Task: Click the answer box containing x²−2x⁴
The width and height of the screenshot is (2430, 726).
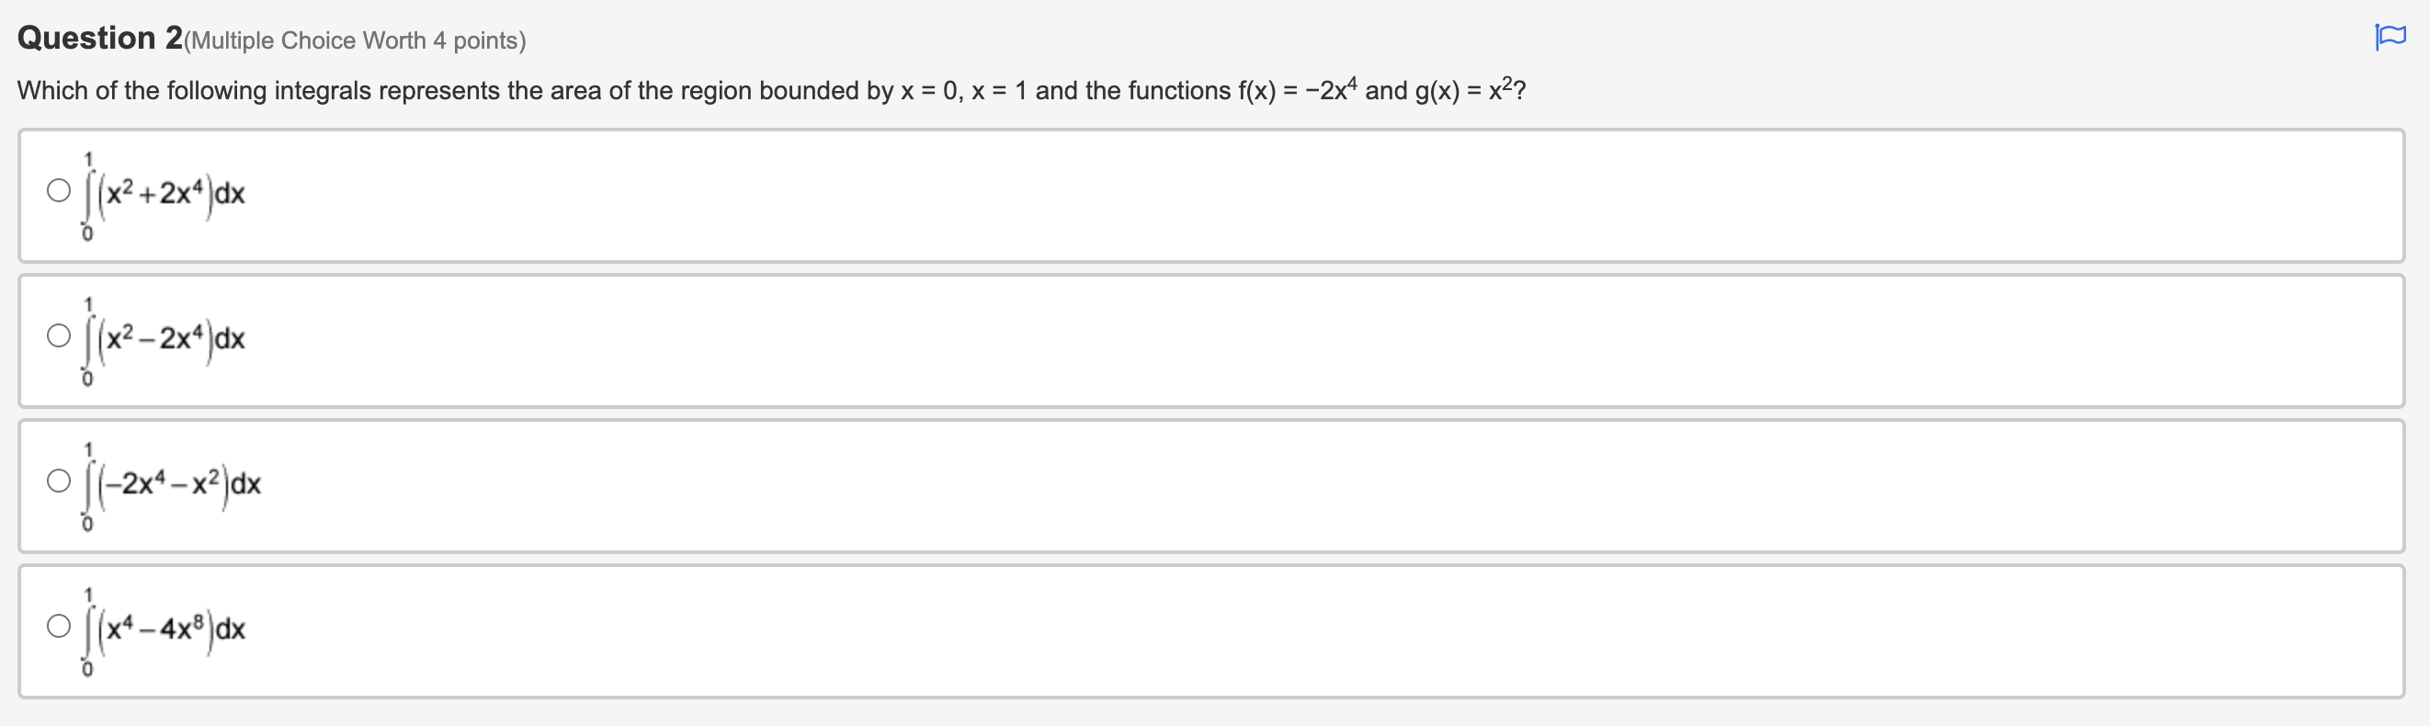Action: click(1208, 339)
